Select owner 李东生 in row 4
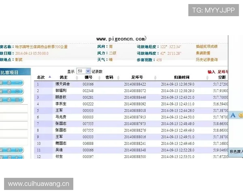The image size is (243, 194). (61, 104)
